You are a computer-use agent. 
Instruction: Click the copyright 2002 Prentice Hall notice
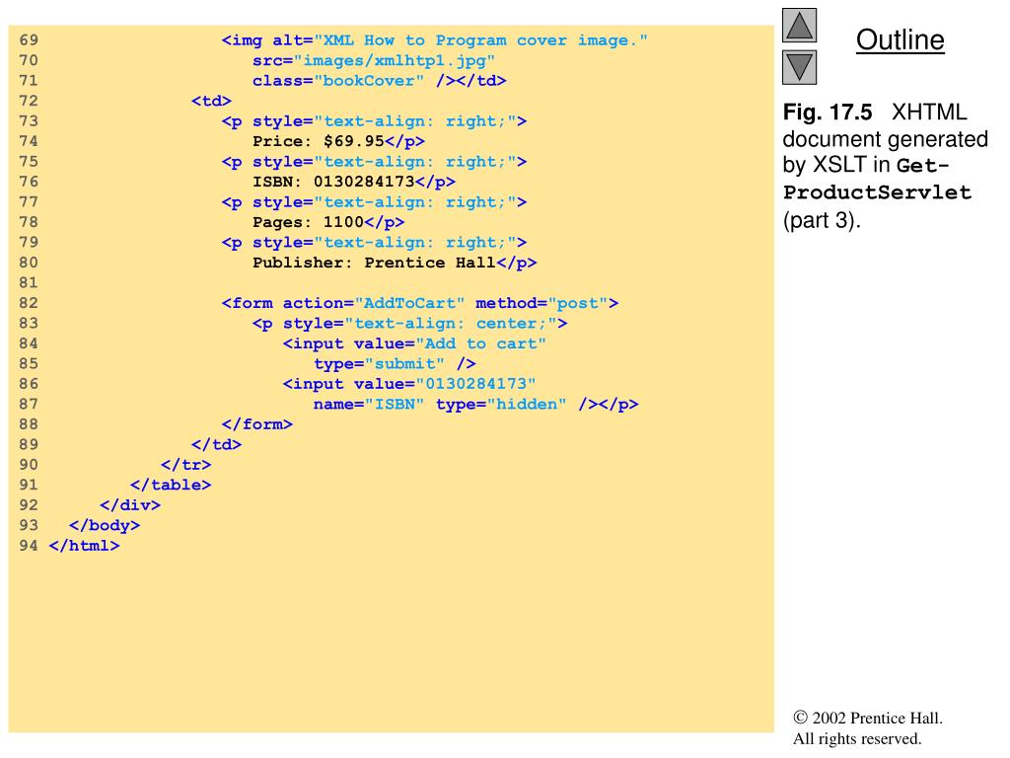click(x=868, y=719)
